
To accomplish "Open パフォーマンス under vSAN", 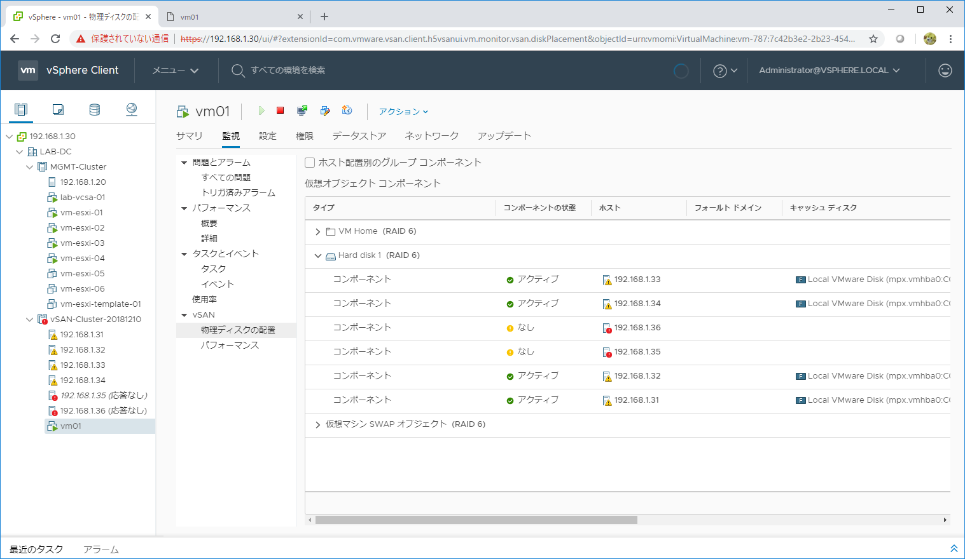I will tap(230, 346).
